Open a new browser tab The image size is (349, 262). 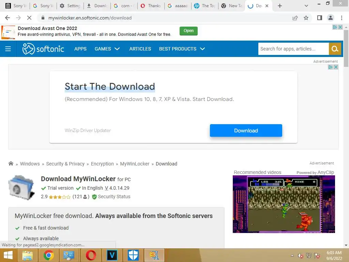point(280,6)
